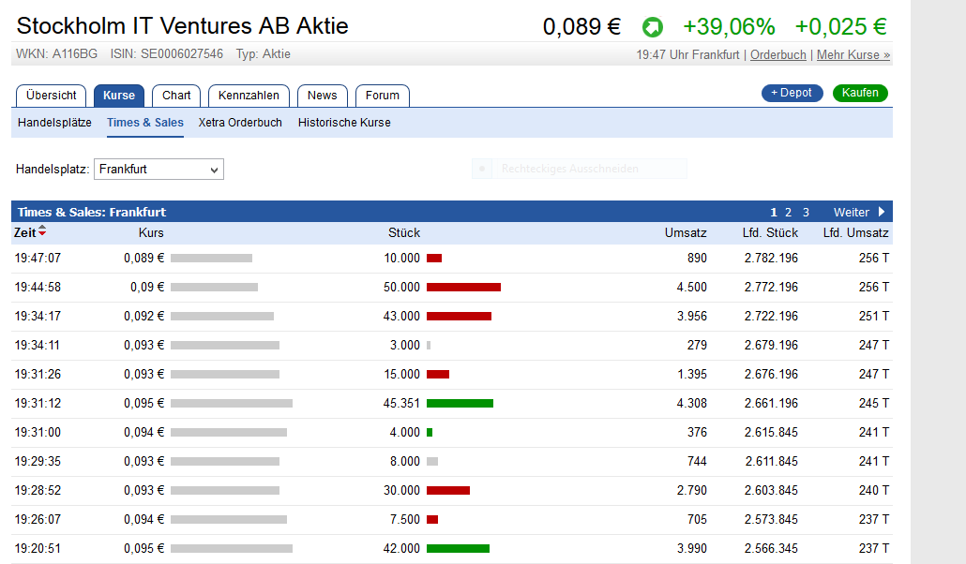Switch to the Übersicht tab

[52, 96]
